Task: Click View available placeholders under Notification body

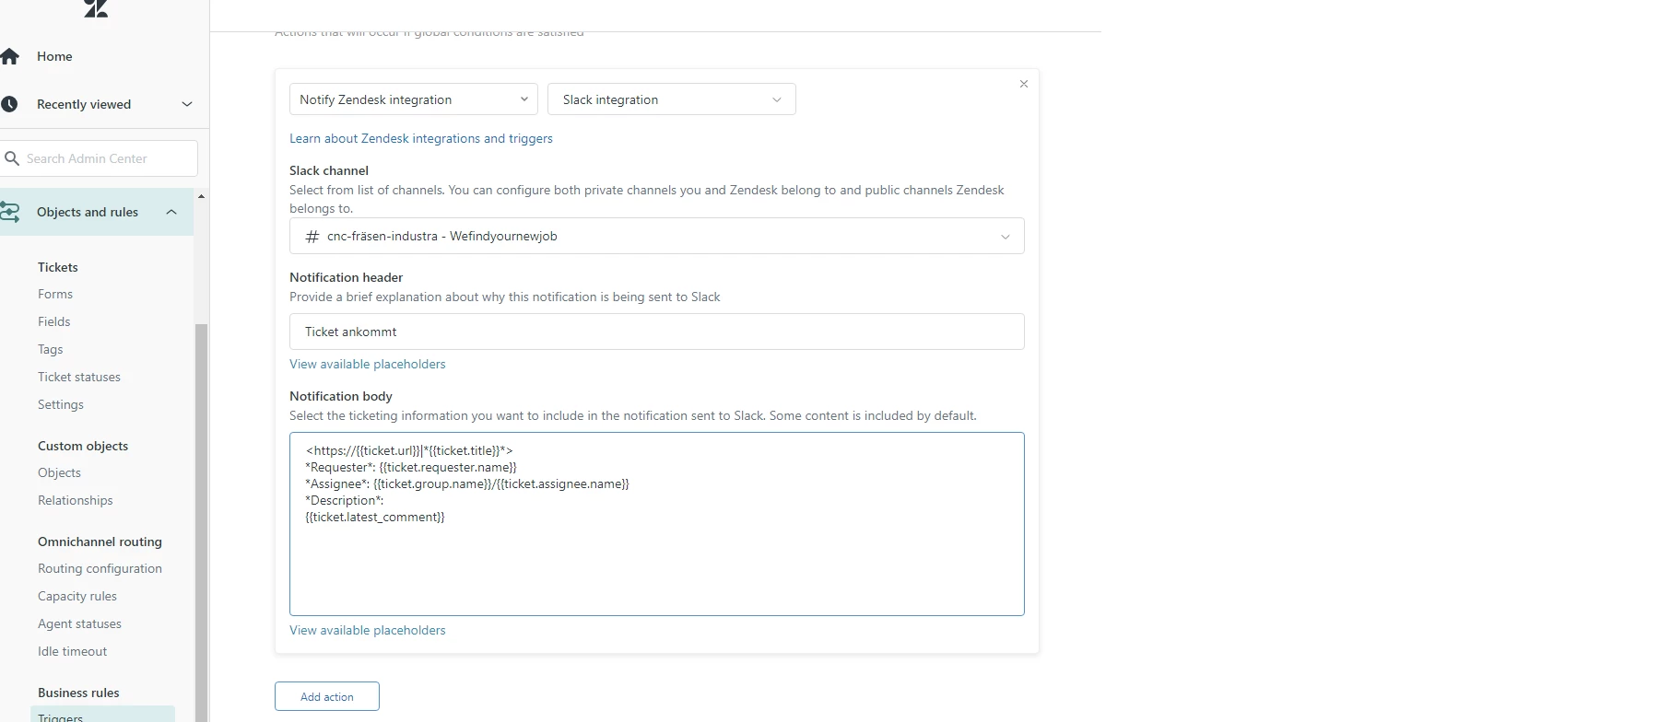Action: click(368, 630)
